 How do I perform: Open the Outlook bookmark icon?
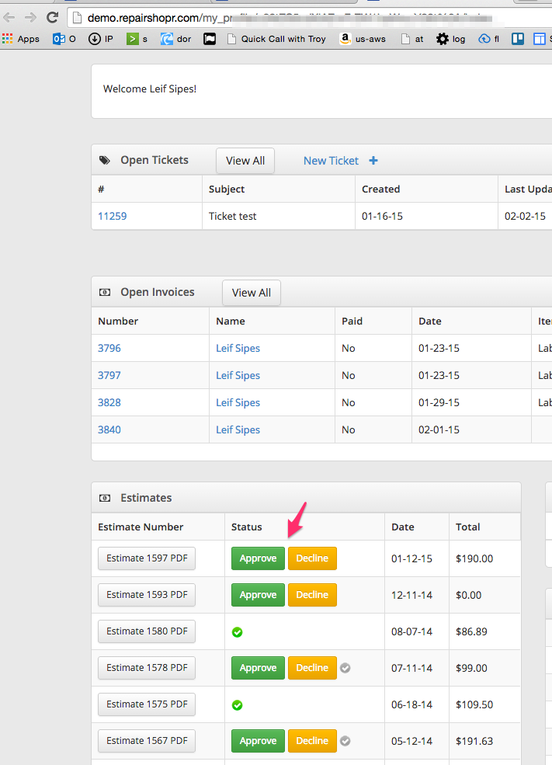pyautogui.click(x=59, y=39)
